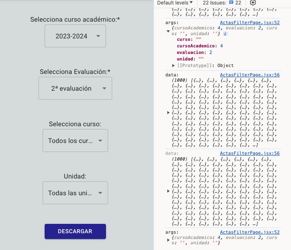
Task: Click the cursoAcademico: 4 property
Action: pos(200,46)
